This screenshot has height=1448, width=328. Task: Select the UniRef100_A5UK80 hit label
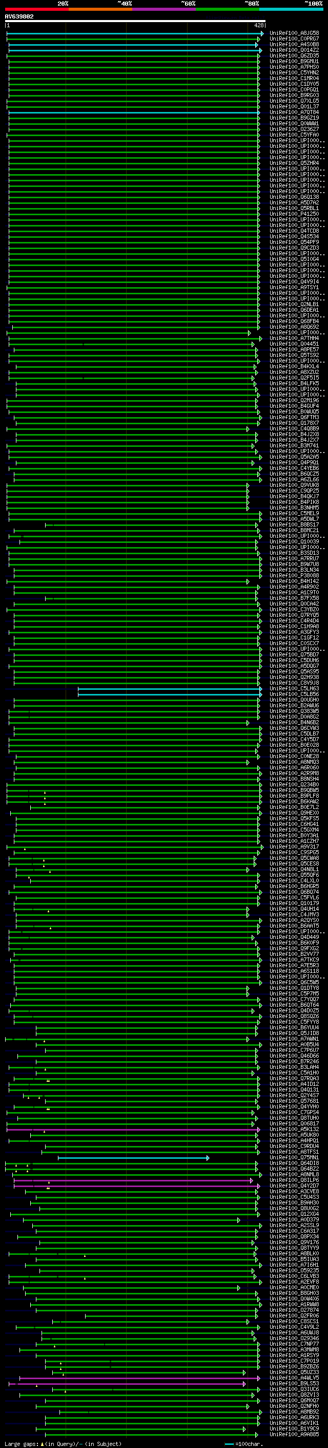[294, 1135]
